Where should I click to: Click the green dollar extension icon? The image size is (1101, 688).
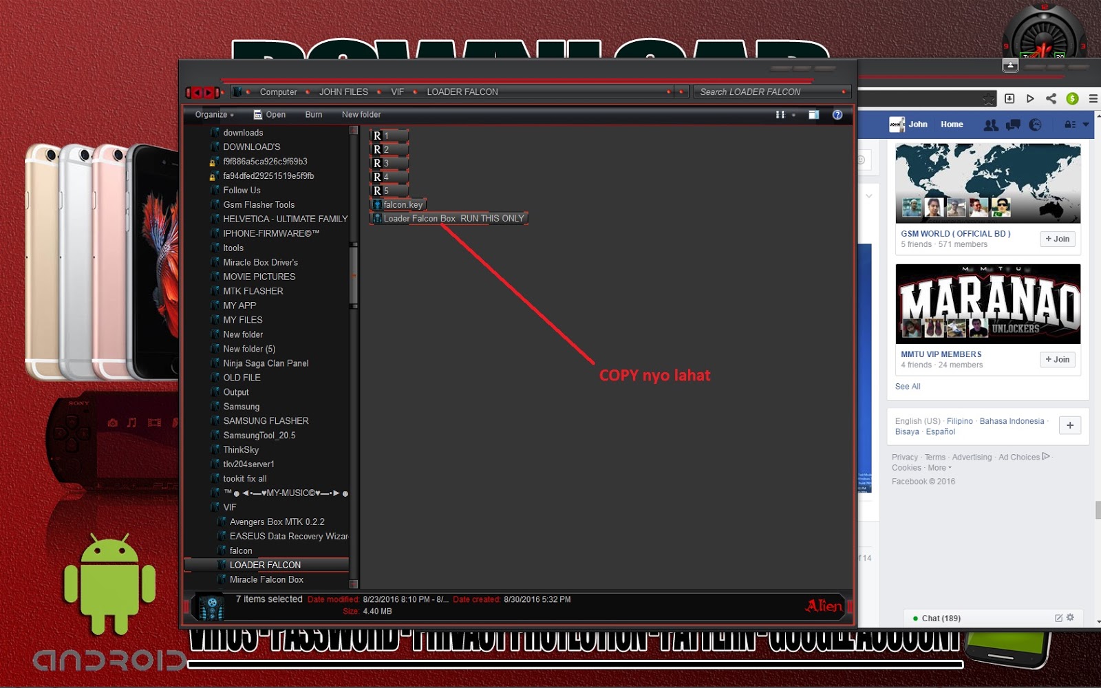[x=1072, y=98]
